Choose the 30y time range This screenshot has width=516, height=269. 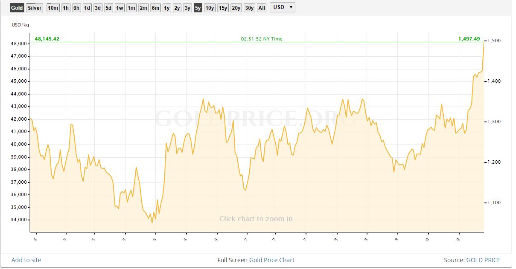point(249,8)
